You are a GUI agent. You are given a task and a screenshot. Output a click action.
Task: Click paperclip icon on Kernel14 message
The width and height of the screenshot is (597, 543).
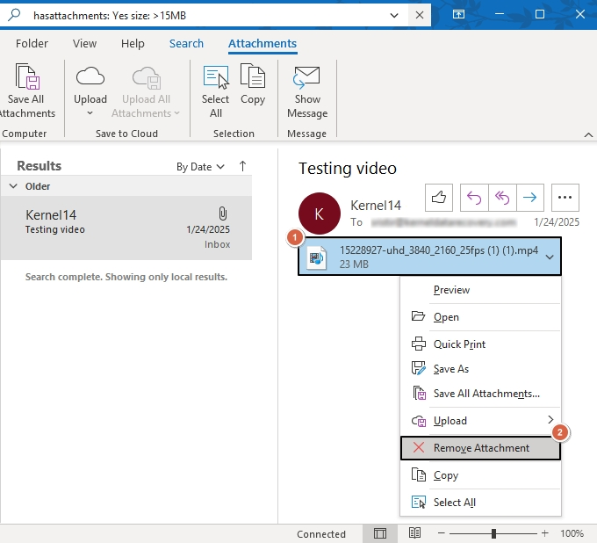pos(223,214)
